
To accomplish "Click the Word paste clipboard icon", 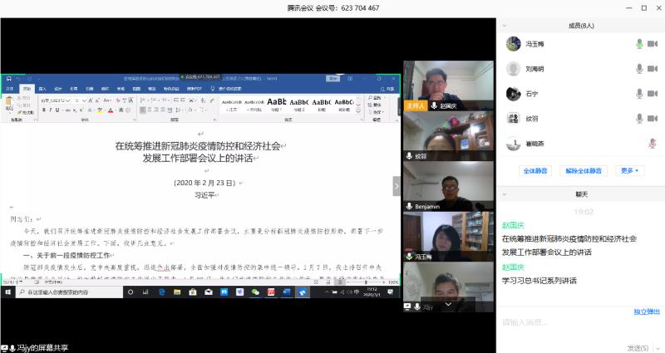I will (x=9, y=103).
